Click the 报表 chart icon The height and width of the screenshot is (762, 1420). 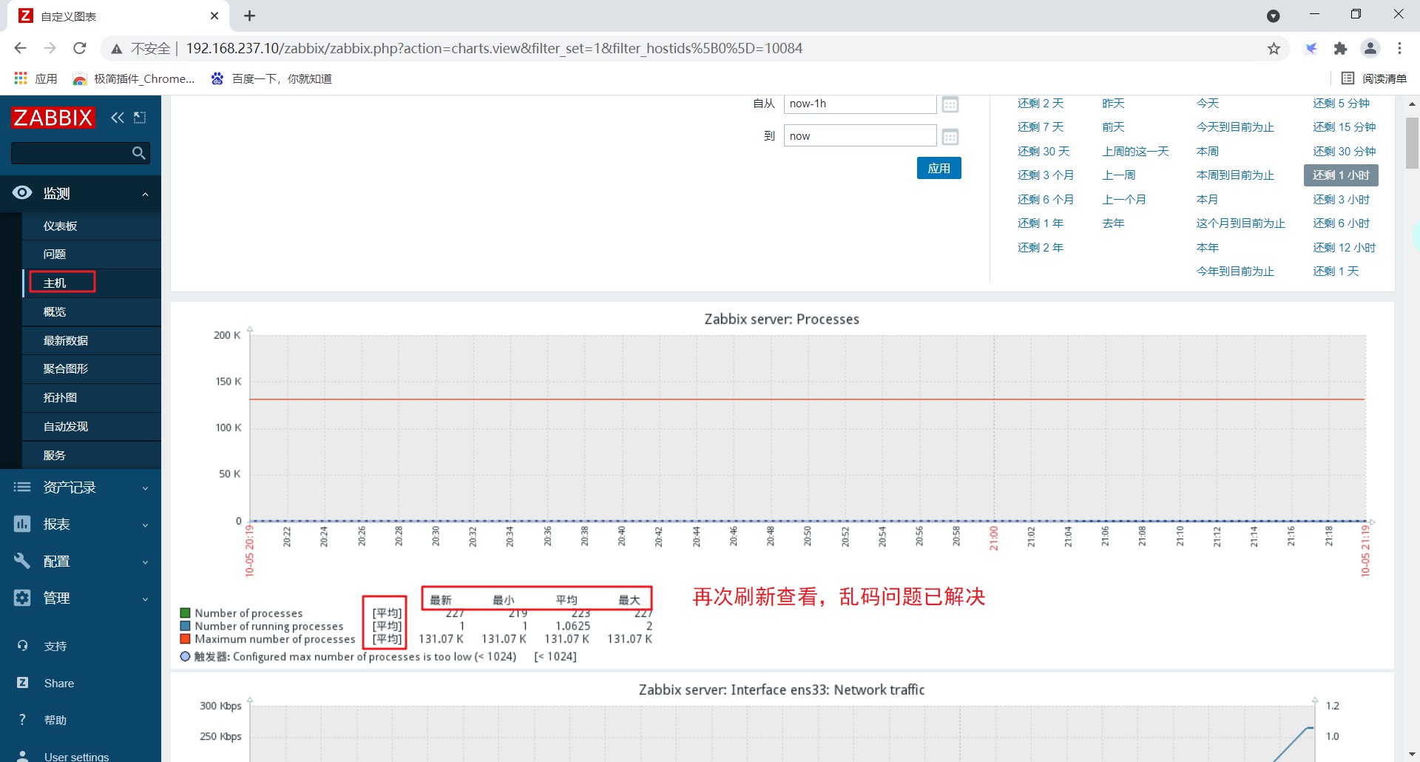click(22, 524)
